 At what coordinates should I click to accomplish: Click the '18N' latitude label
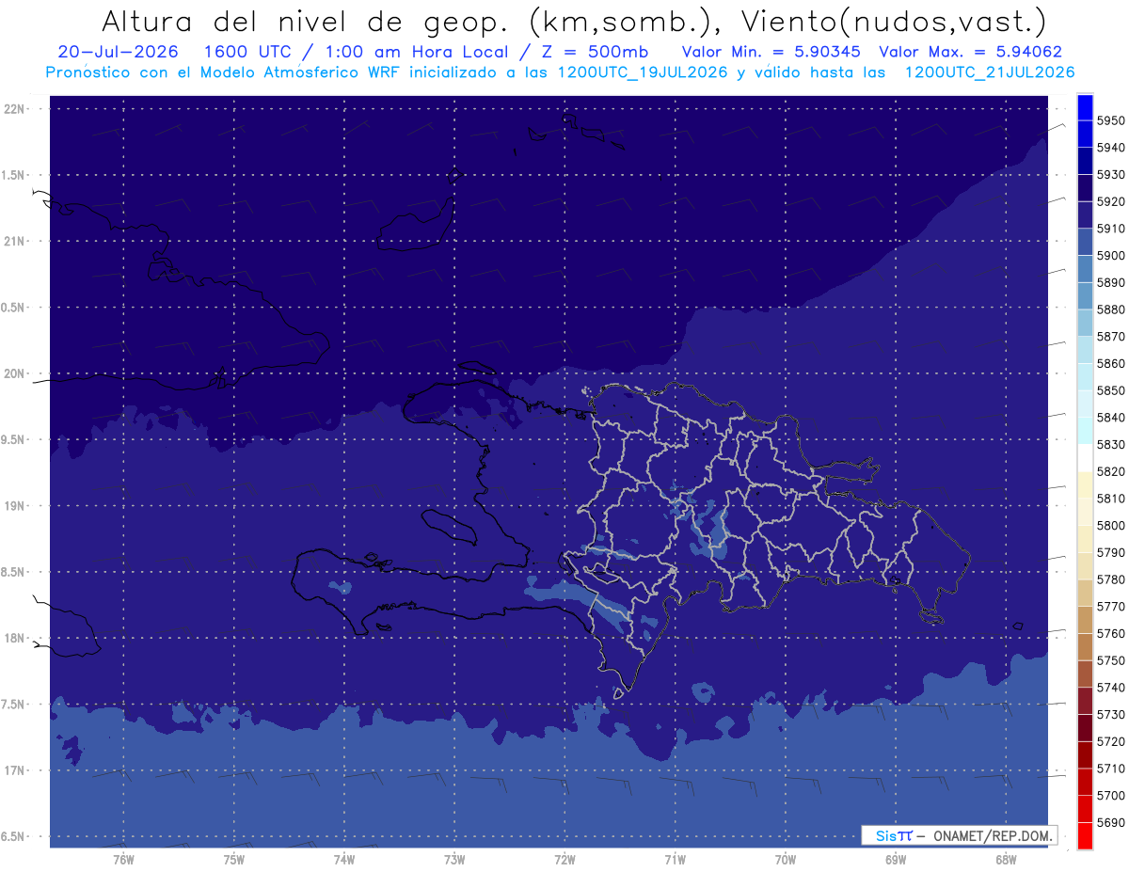click(15, 638)
